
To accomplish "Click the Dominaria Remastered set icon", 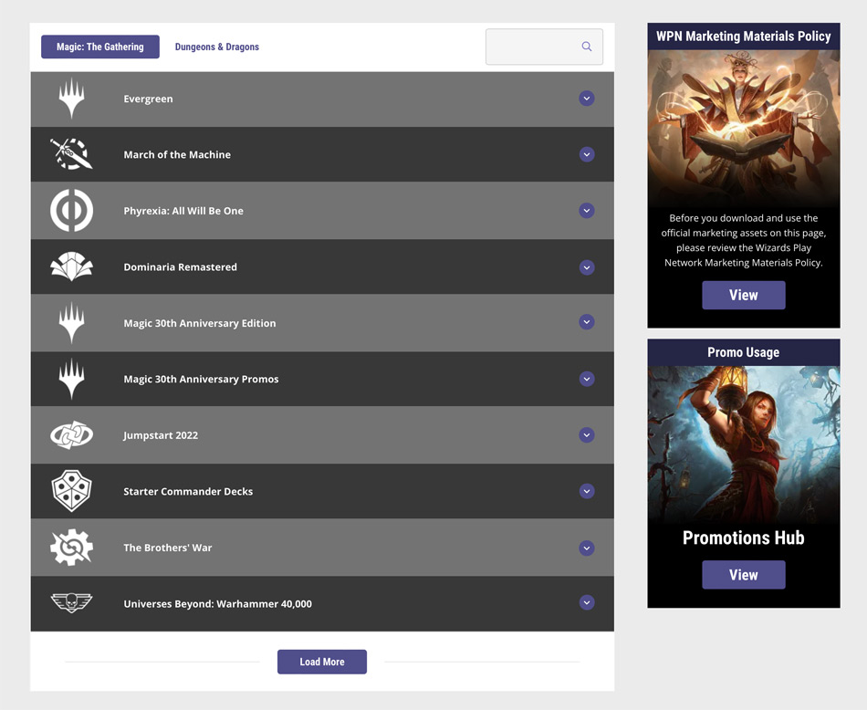I will pos(71,266).
